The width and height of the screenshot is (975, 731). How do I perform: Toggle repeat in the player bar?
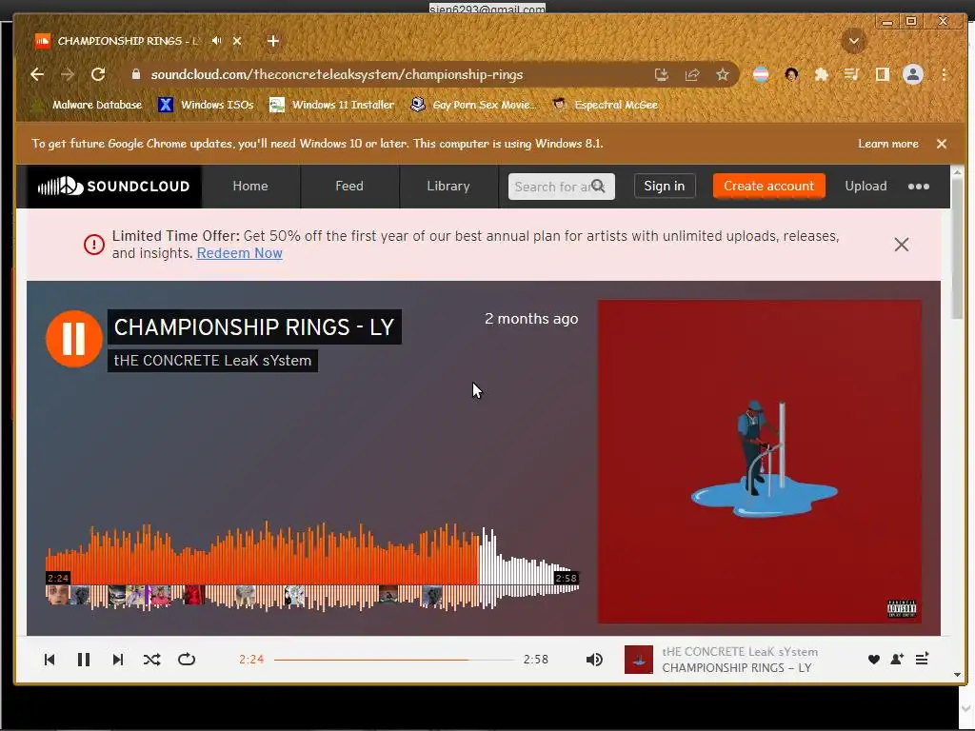tap(187, 660)
